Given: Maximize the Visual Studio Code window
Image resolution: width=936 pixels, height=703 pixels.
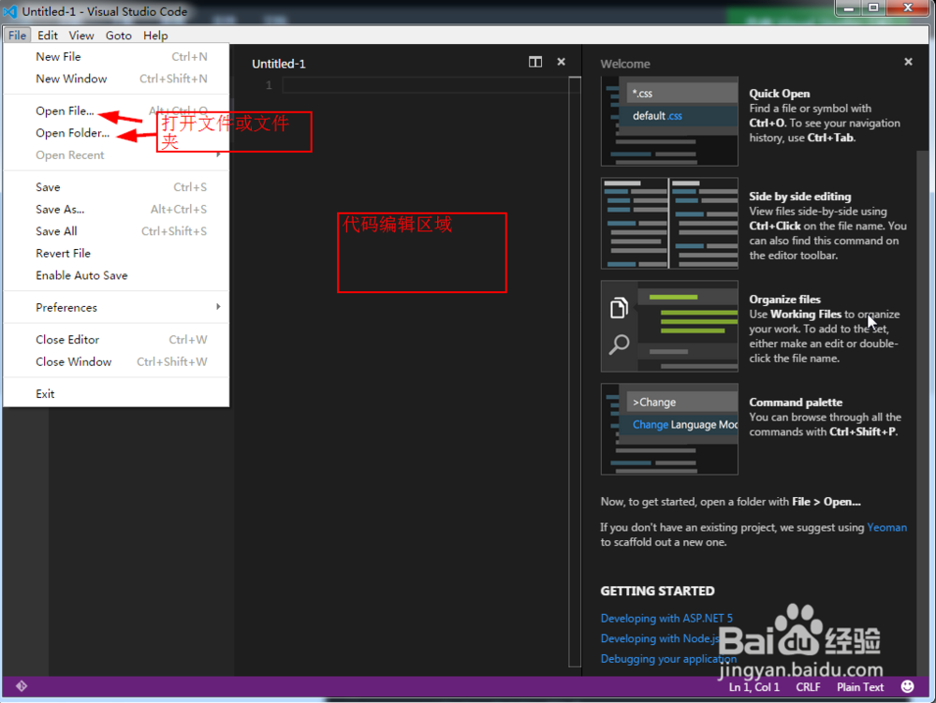Looking at the screenshot, I should 872,7.
